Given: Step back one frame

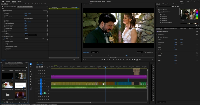Looking at the screenshot, I should pyautogui.click(x=116, y=60).
